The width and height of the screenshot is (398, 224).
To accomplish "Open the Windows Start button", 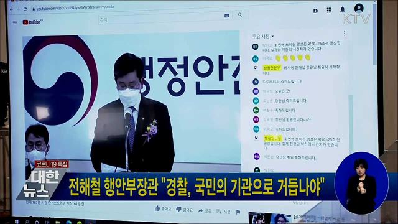I will point(17,222).
